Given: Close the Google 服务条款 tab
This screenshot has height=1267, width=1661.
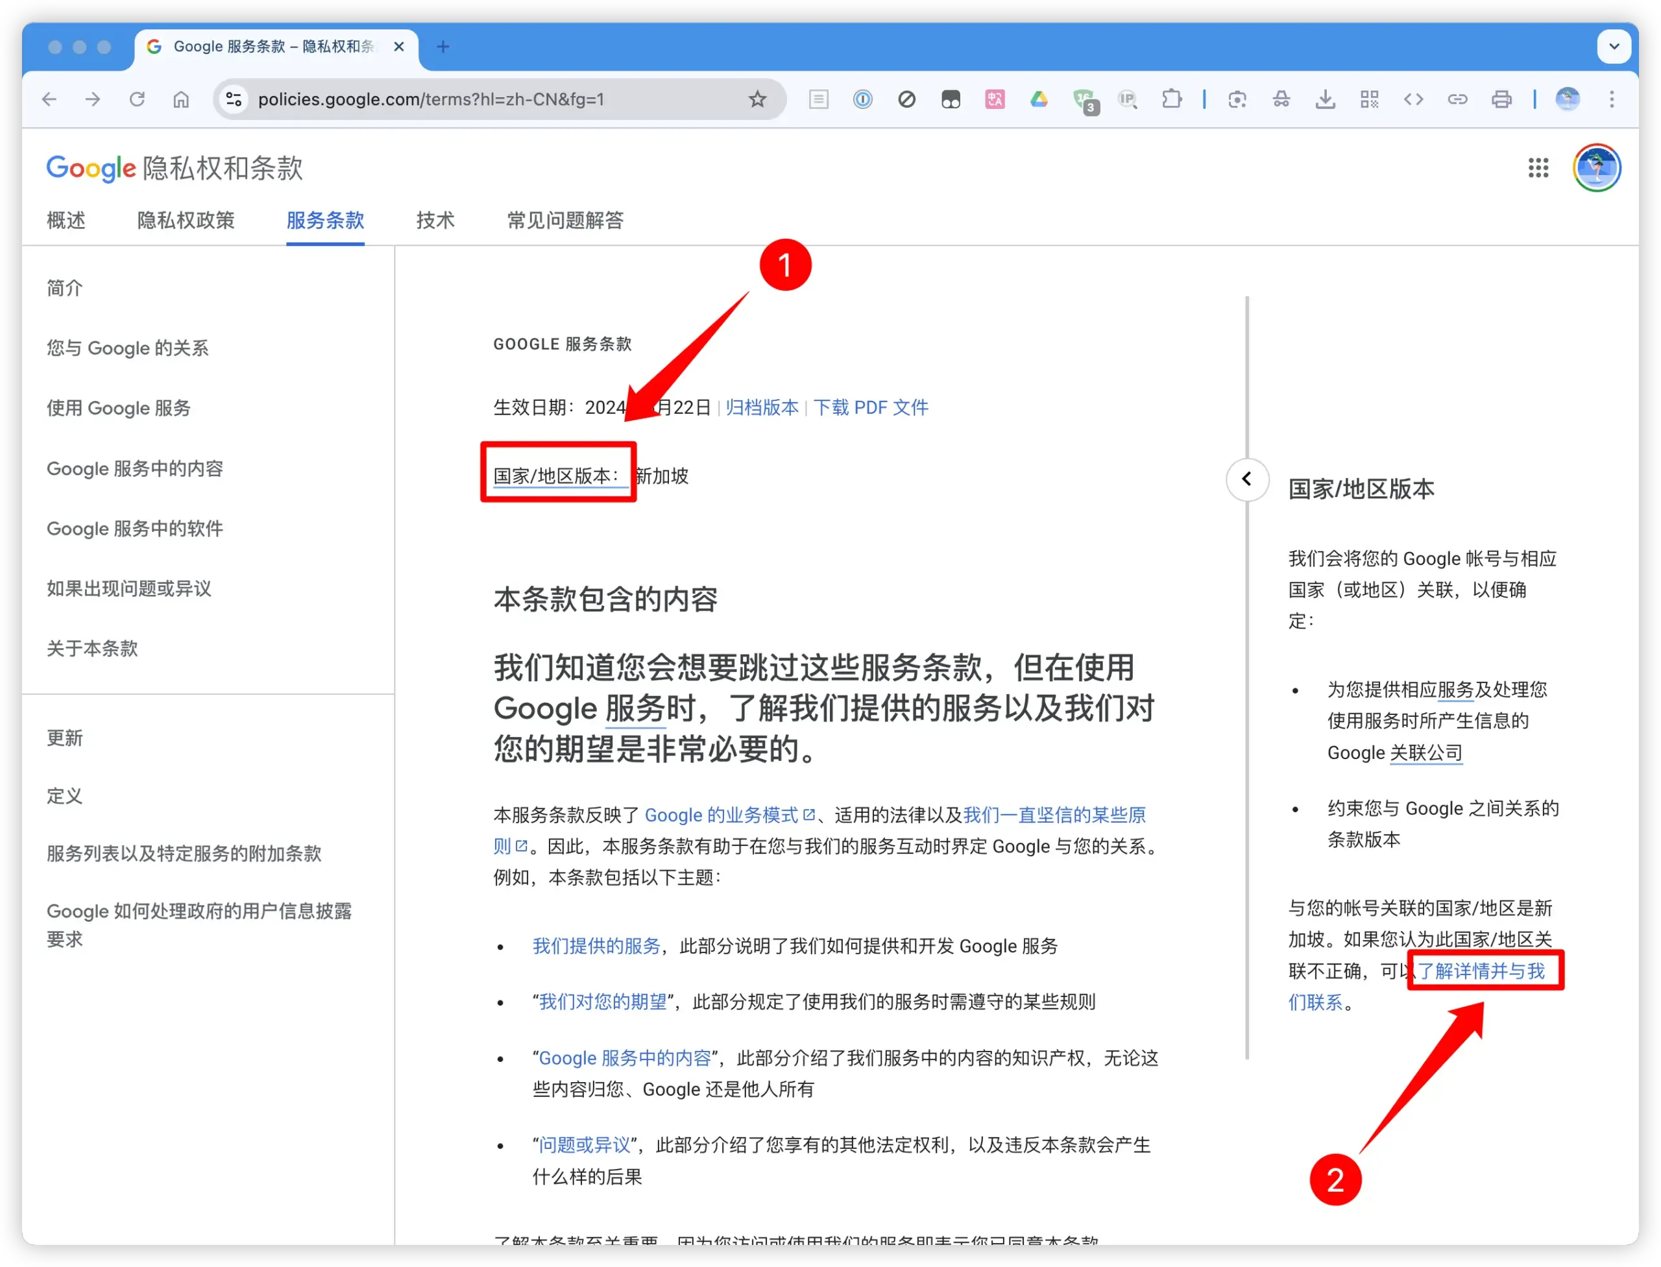Looking at the screenshot, I should click(x=399, y=47).
